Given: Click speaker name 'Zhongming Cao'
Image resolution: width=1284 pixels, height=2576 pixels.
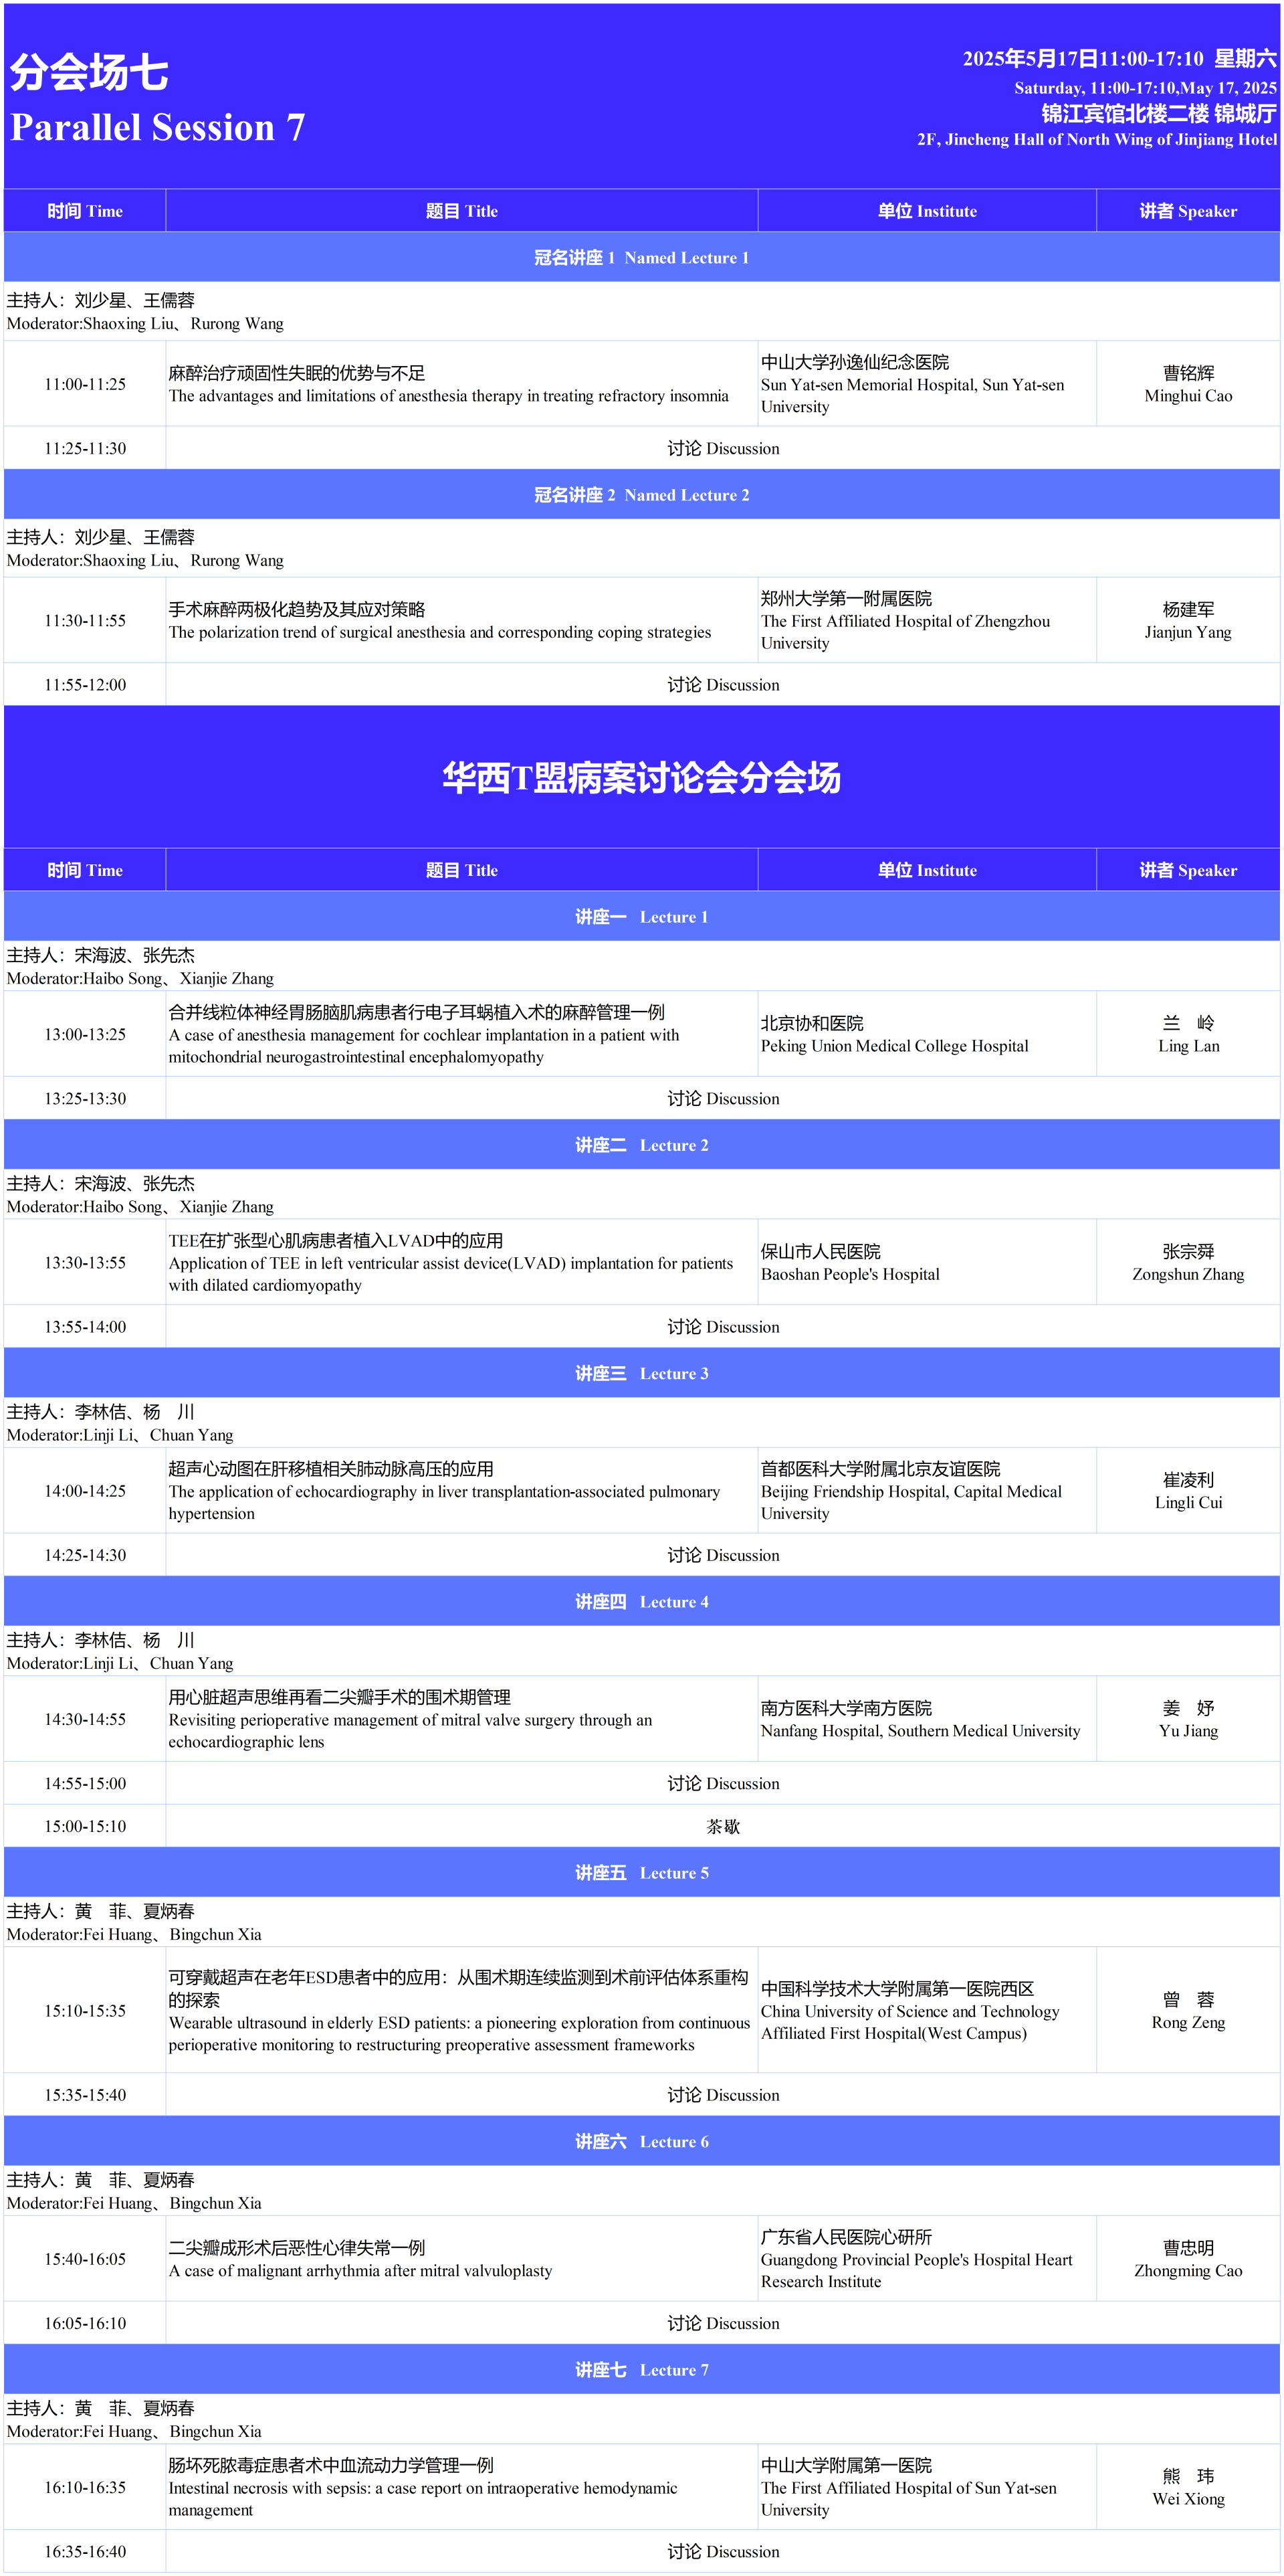Looking at the screenshot, I should point(1188,2270).
